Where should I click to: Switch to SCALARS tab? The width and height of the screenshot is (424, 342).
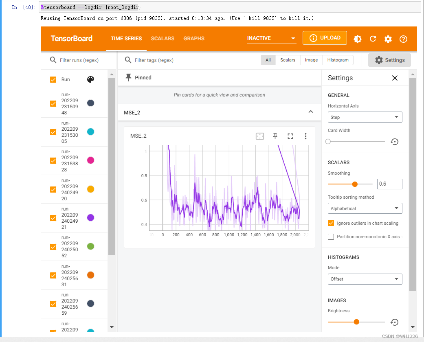click(163, 38)
